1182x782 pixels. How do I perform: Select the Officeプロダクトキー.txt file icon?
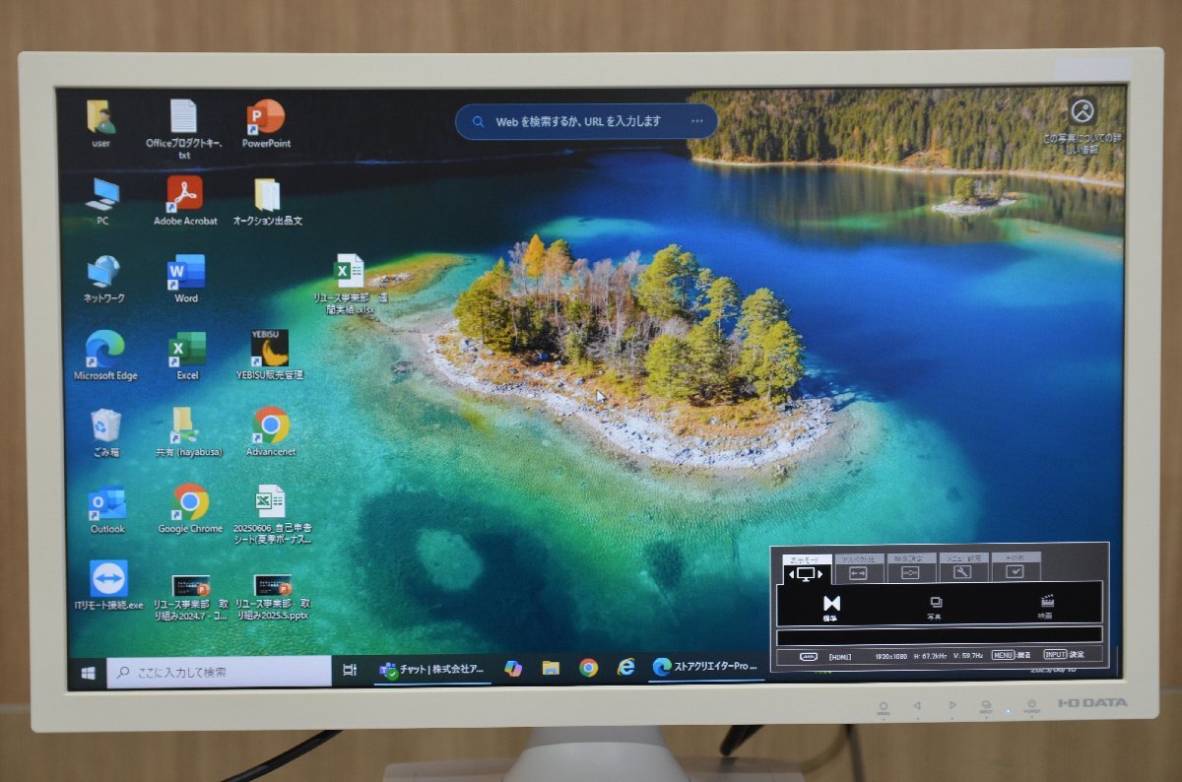[184, 129]
